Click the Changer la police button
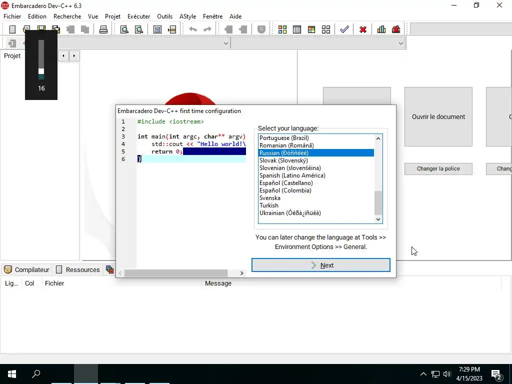This screenshot has width=512, height=384. click(438, 169)
